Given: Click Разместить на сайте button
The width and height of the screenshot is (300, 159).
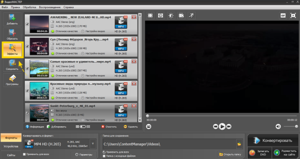Looking at the screenshot, I should coord(285,153).
